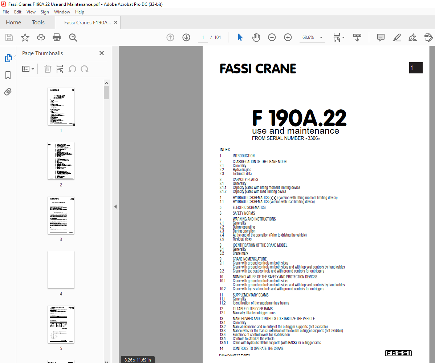This screenshot has width=435, height=363.
Task: Open the Help menu
Action: point(80,12)
